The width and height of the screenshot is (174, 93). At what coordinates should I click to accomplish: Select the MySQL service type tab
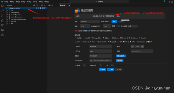78,38
